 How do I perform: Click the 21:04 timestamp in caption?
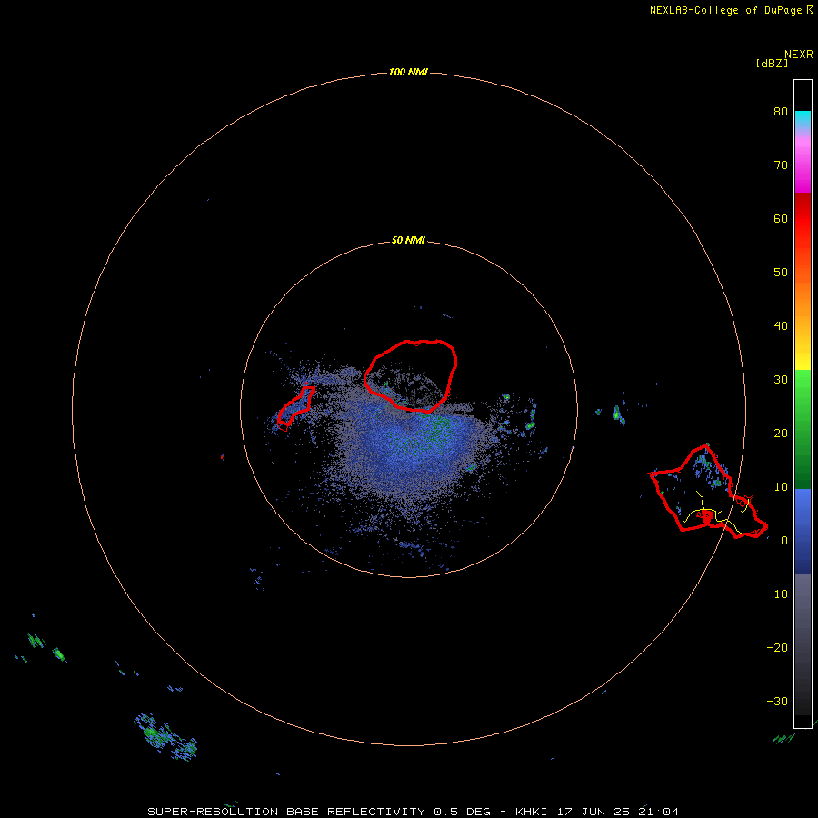(x=657, y=812)
